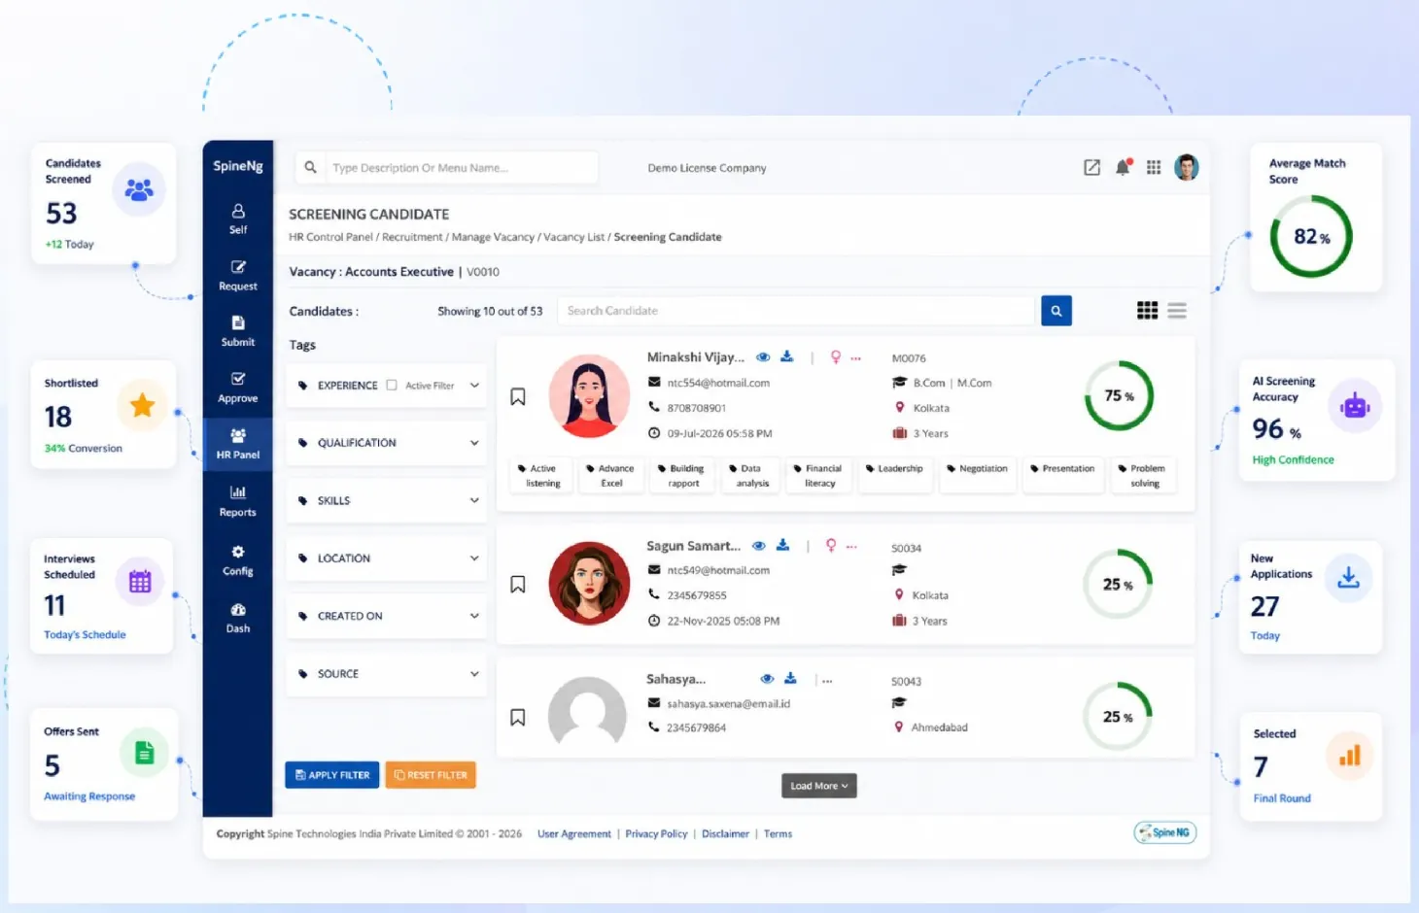Expand the Source filter dropdown

[x=474, y=673]
